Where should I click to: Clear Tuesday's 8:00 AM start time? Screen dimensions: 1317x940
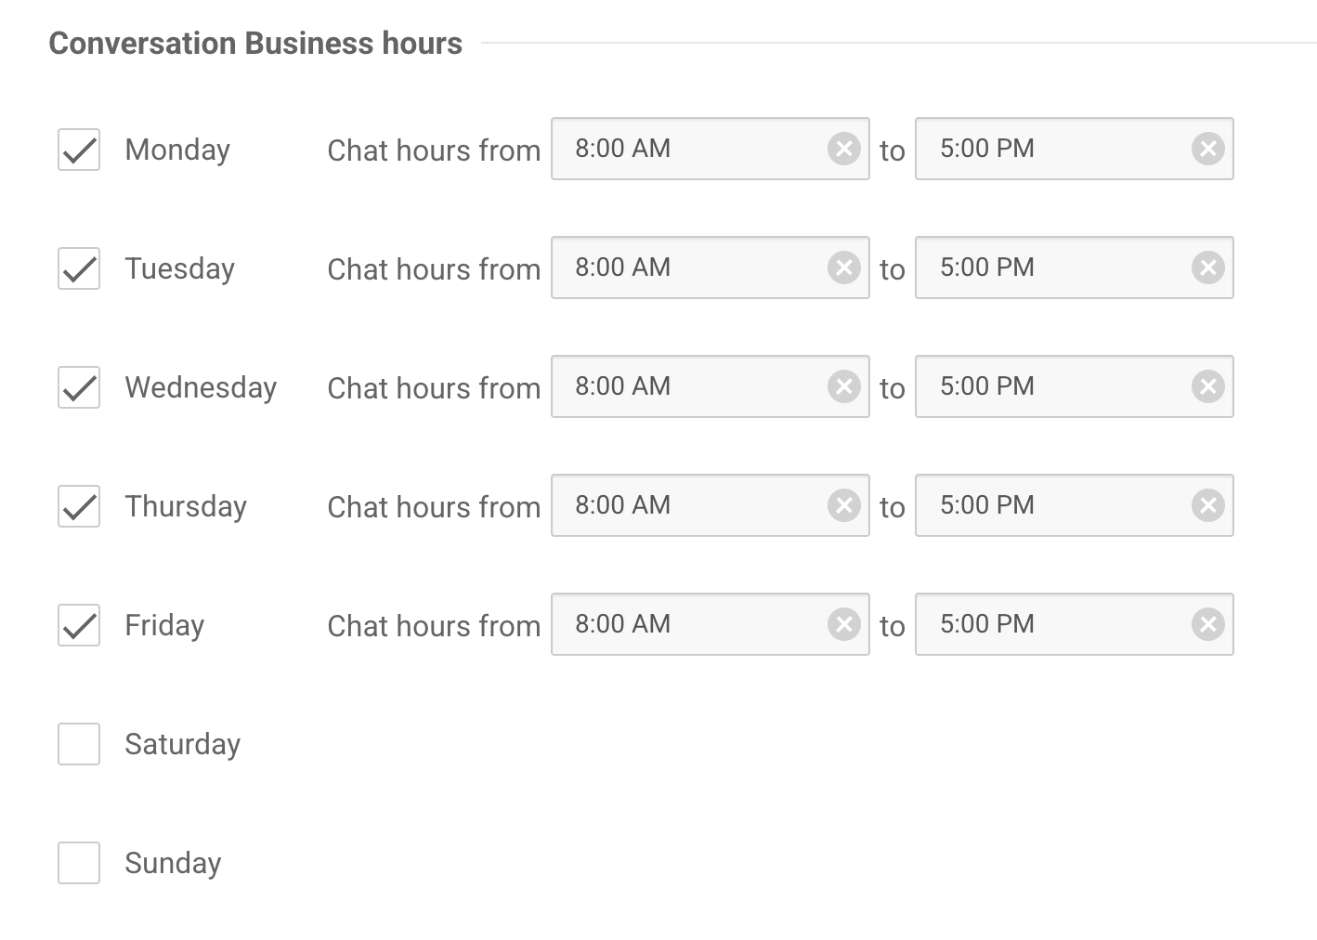(x=843, y=268)
